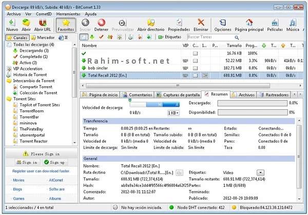Open the Opciones toolbar icon
This screenshot has width=308, height=215.
pos(223,25)
